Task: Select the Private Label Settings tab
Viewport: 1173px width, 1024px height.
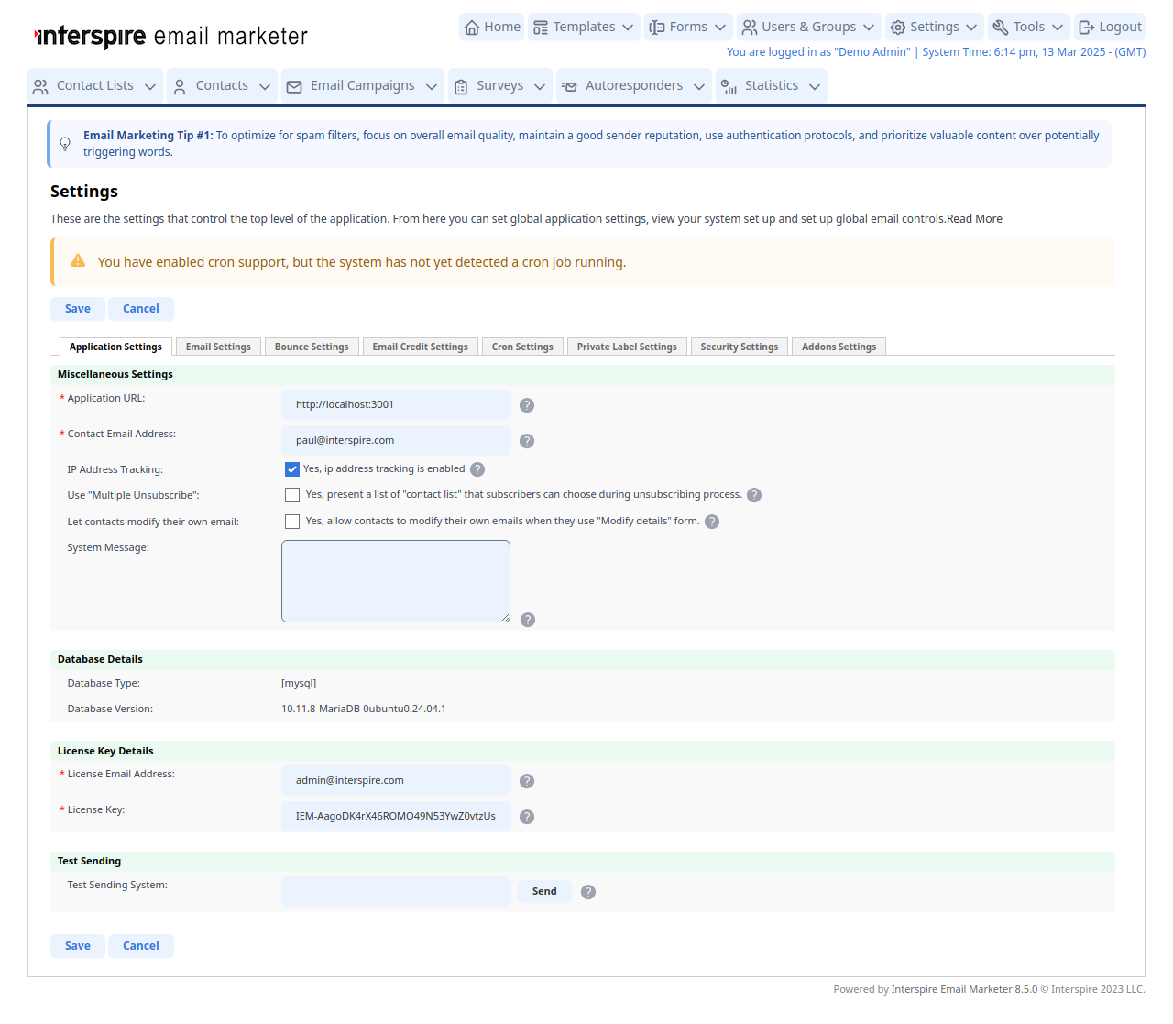Action: [627, 347]
